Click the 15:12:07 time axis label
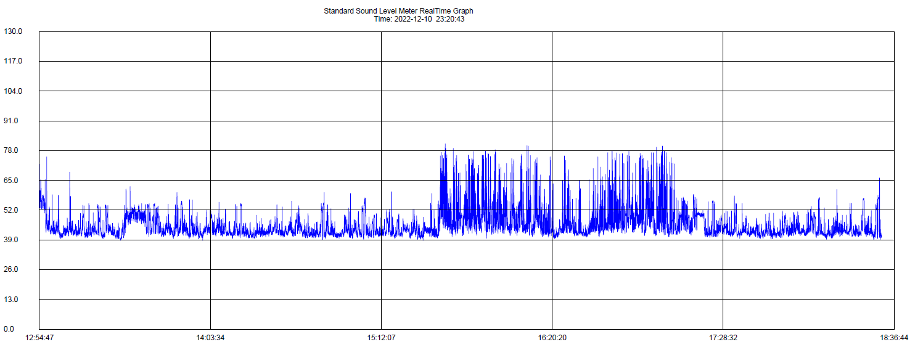The height and width of the screenshot is (355, 923). point(382,338)
